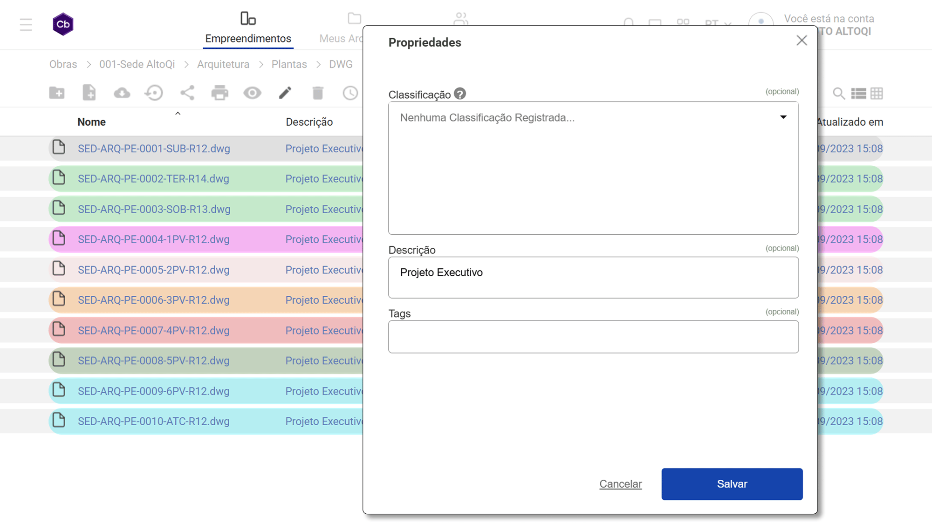Go to Arquitetura in breadcrumb
The height and width of the screenshot is (524, 932).
point(223,64)
